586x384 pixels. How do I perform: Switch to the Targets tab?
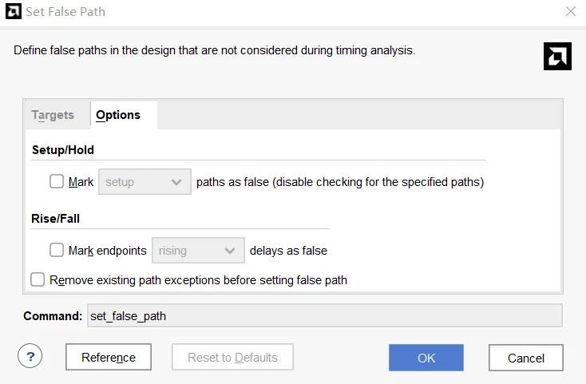coord(53,115)
